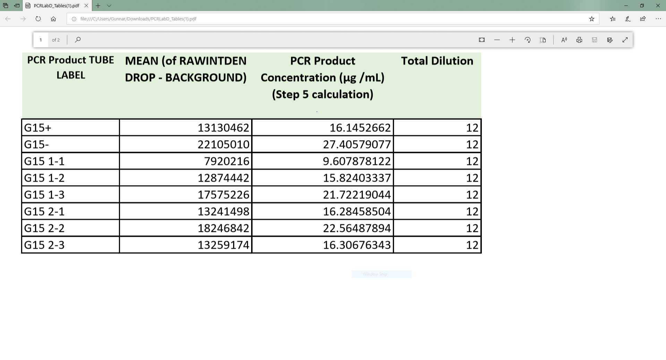Open the Settings and more menu

click(x=658, y=19)
